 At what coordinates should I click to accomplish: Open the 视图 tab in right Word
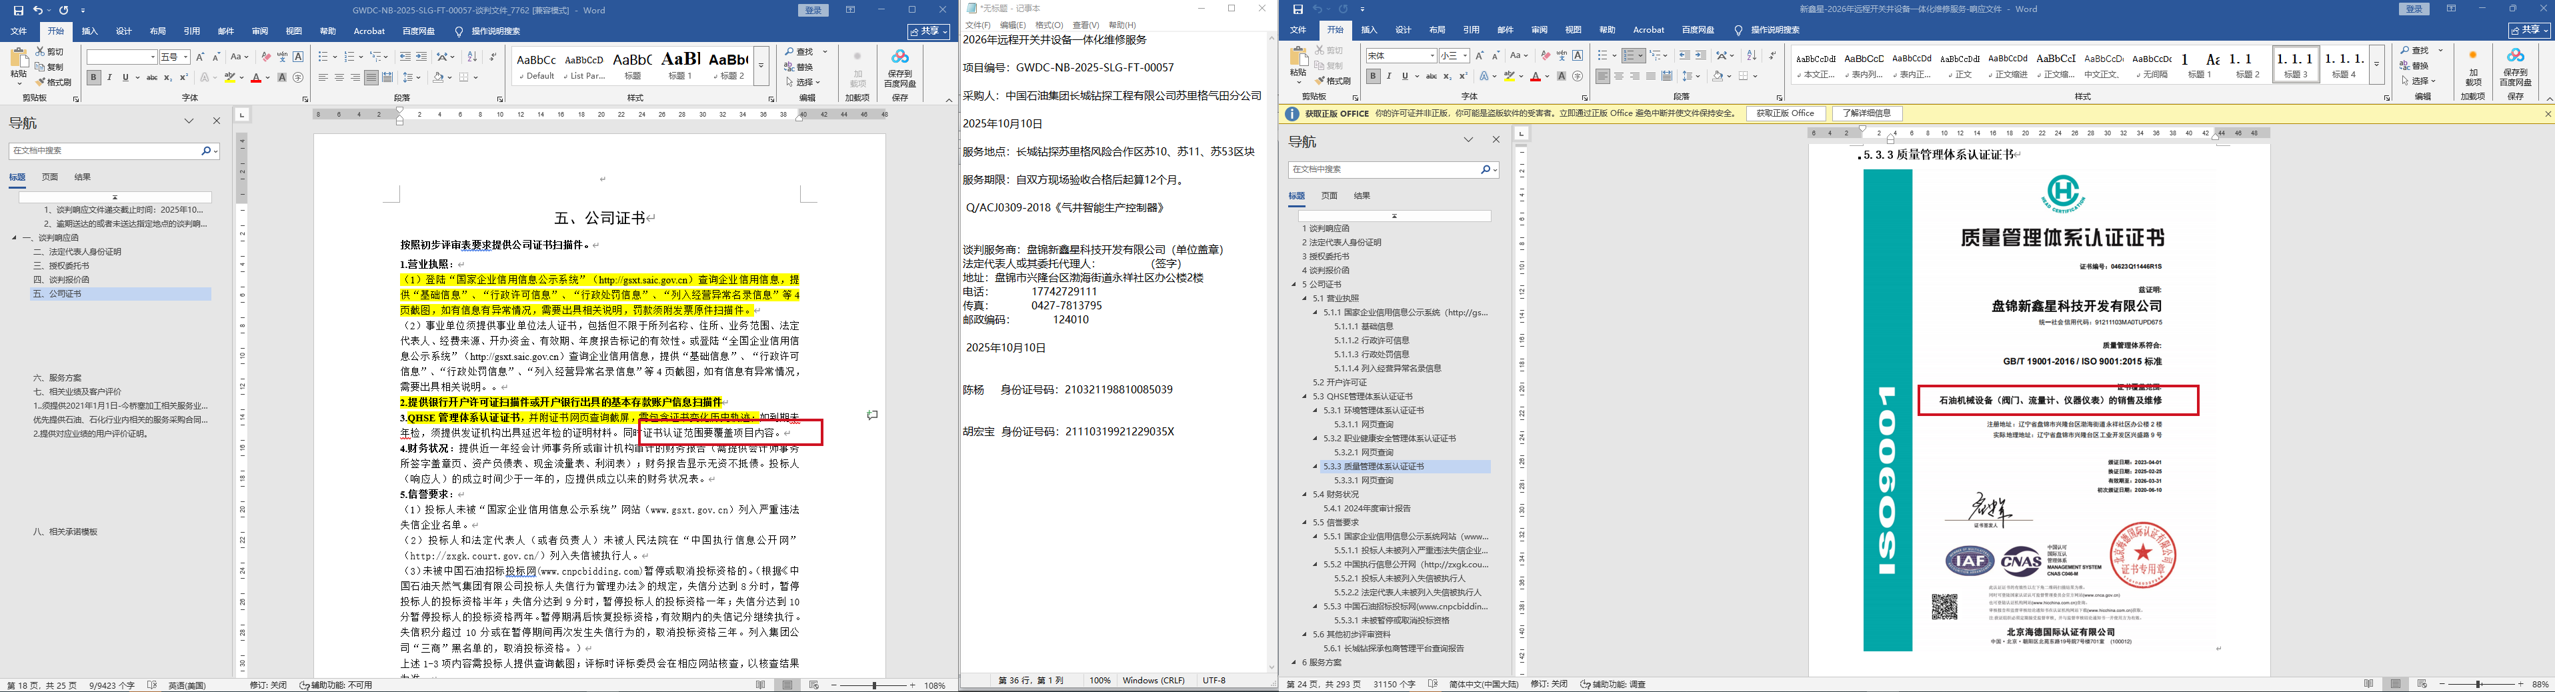(1573, 31)
